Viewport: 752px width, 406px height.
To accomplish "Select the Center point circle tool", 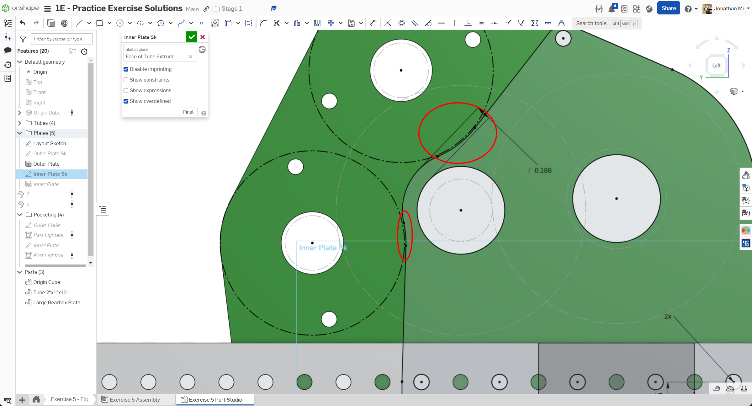I will tap(120, 23).
